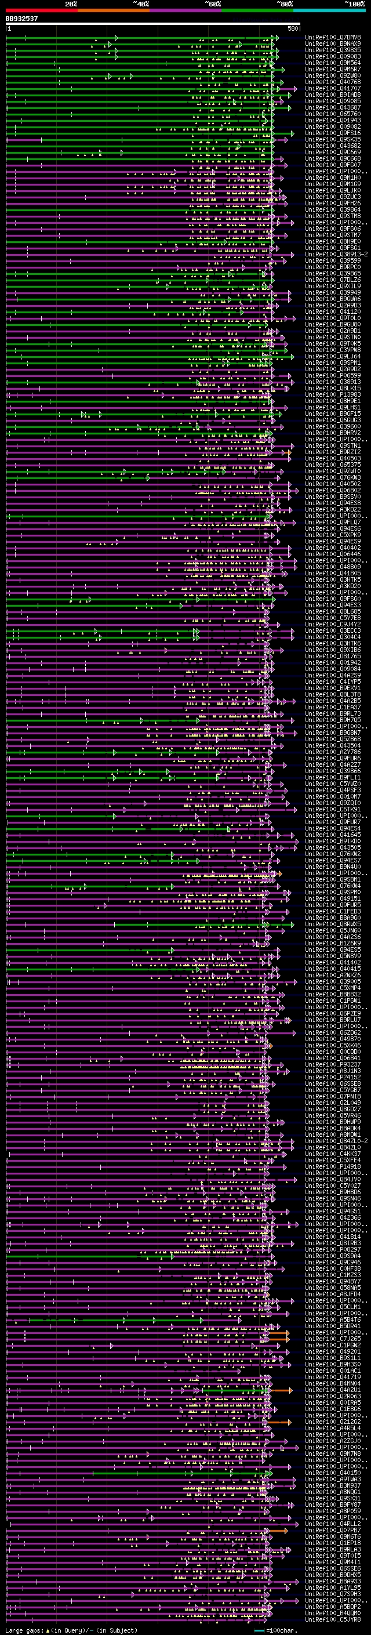Select UniRef100_Q01943 in the list

[333, 120]
